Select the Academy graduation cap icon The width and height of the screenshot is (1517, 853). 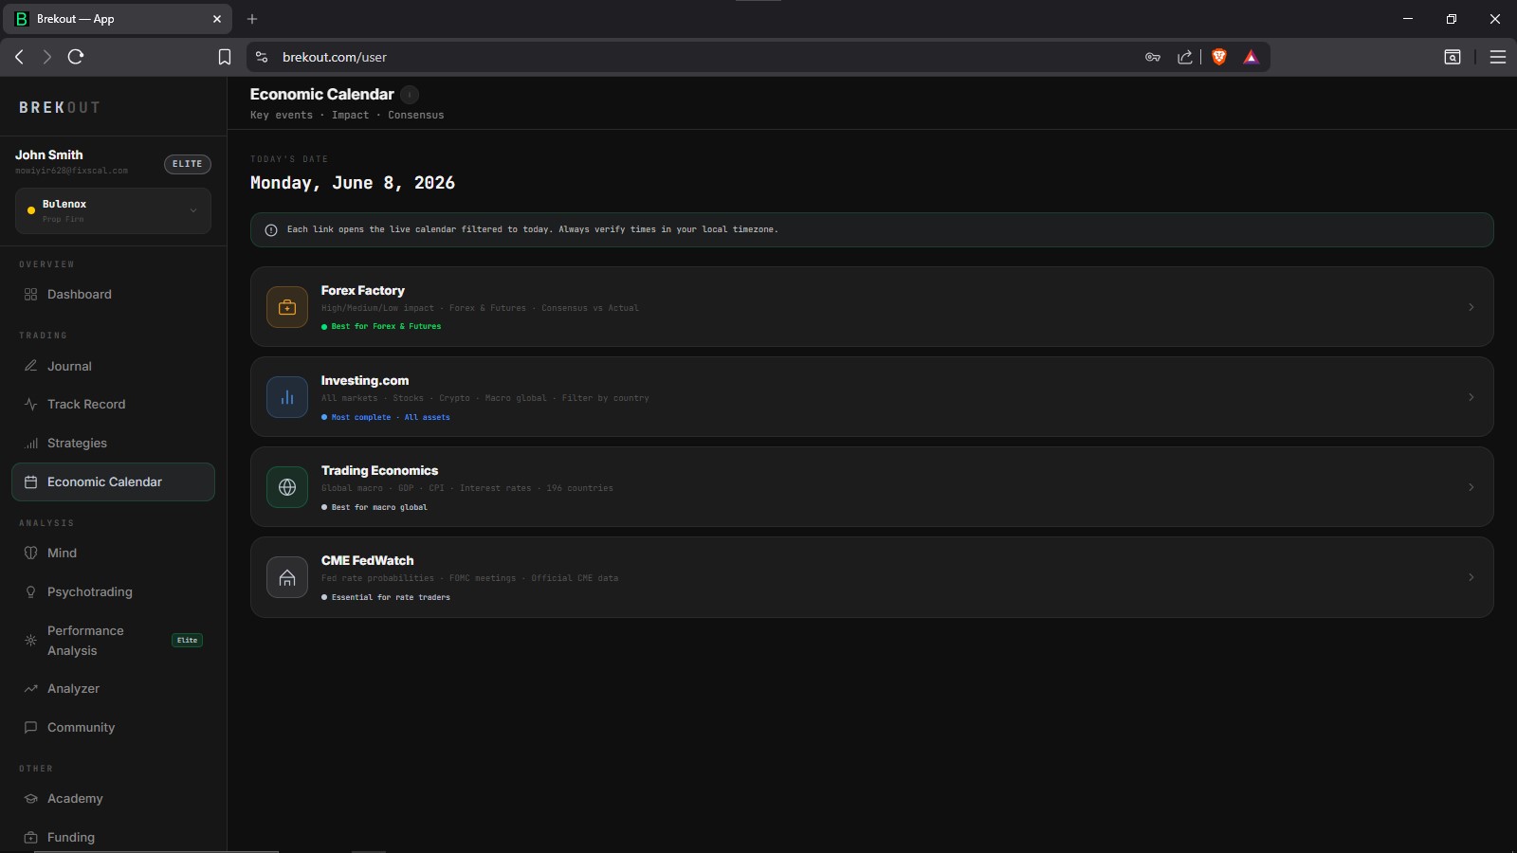click(30, 799)
